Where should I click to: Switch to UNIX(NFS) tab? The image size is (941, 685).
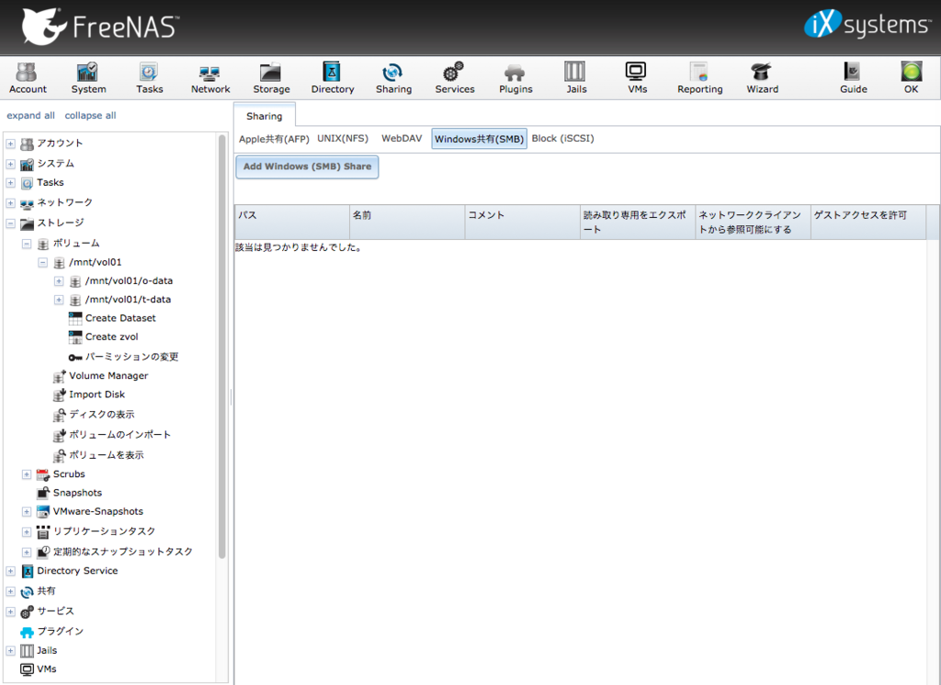click(x=343, y=138)
